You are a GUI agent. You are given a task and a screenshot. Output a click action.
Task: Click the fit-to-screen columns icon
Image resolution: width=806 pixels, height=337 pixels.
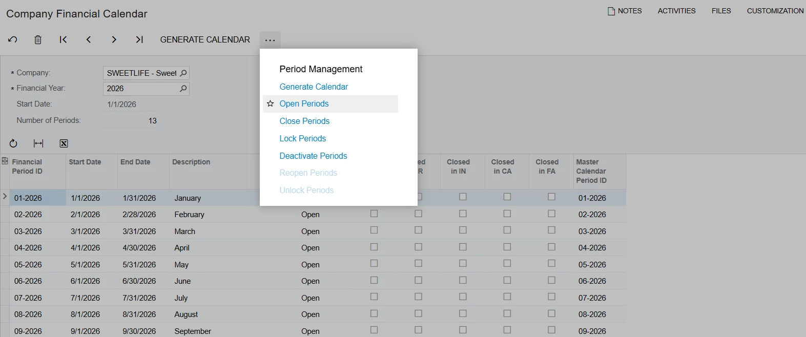(x=38, y=143)
